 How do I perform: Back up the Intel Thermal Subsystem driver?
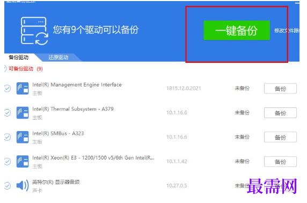[x=280, y=113]
